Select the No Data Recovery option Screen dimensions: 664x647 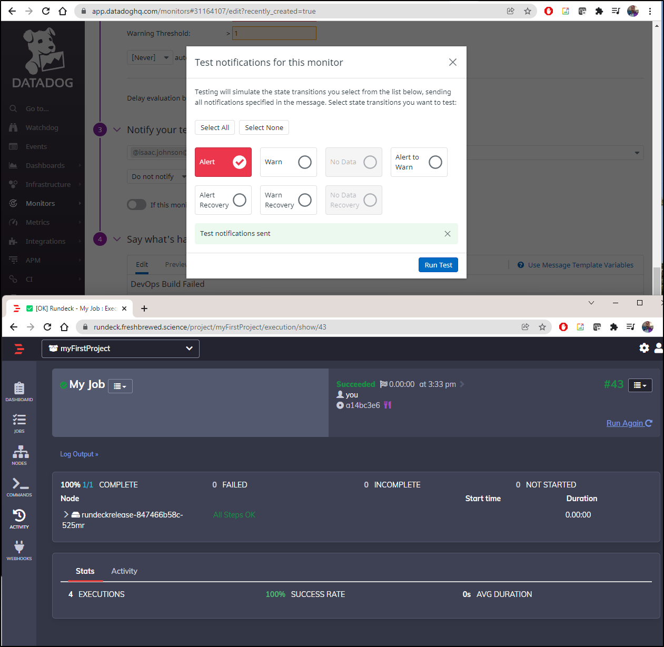point(354,200)
